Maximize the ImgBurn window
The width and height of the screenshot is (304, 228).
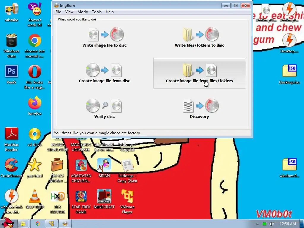click(235, 6)
